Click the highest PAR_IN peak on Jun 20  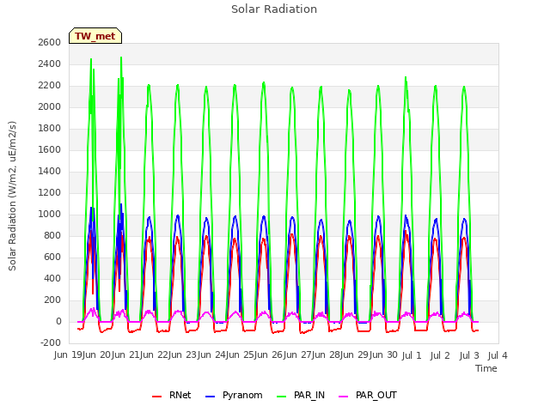click(121, 58)
